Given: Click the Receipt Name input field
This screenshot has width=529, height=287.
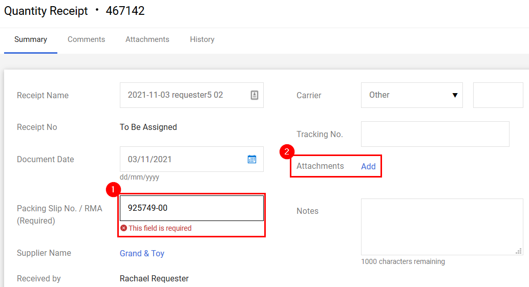Looking at the screenshot, I should click(x=192, y=95).
